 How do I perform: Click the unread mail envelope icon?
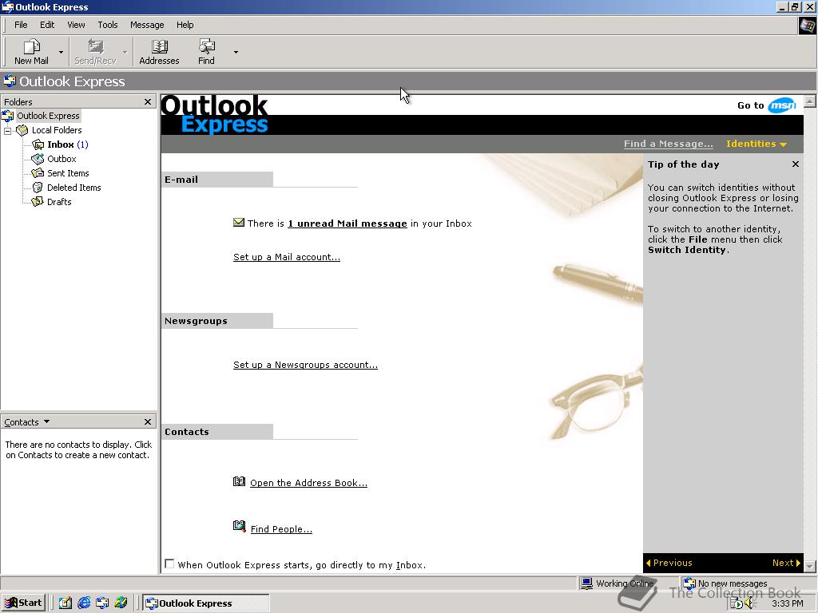pyautogui.click(x=238, y=223)
